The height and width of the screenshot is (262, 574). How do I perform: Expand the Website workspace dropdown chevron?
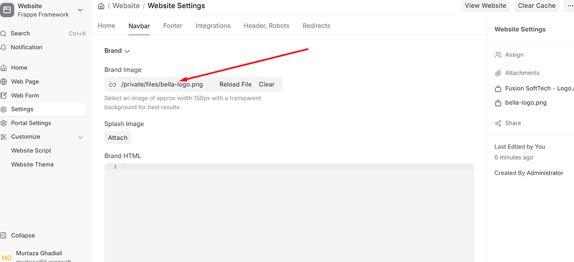click(x=80, y=10)
